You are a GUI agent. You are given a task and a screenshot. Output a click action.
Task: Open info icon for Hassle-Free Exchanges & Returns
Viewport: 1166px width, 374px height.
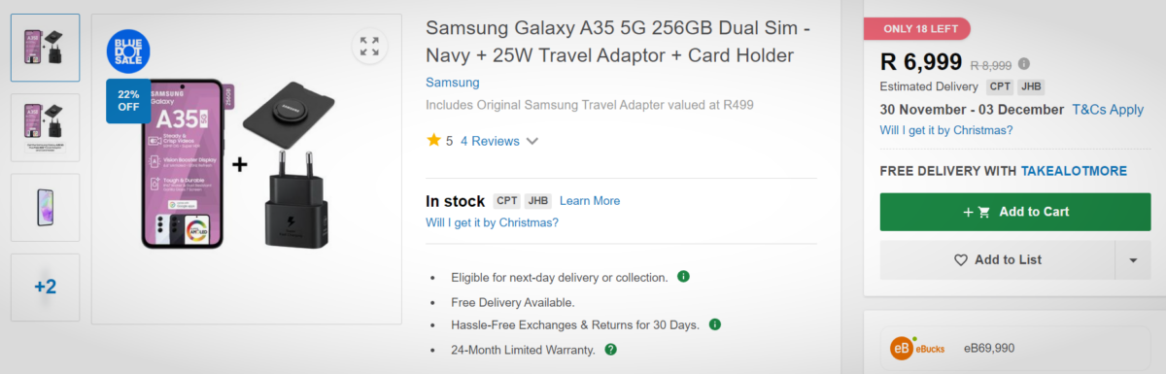click(715, 323)
